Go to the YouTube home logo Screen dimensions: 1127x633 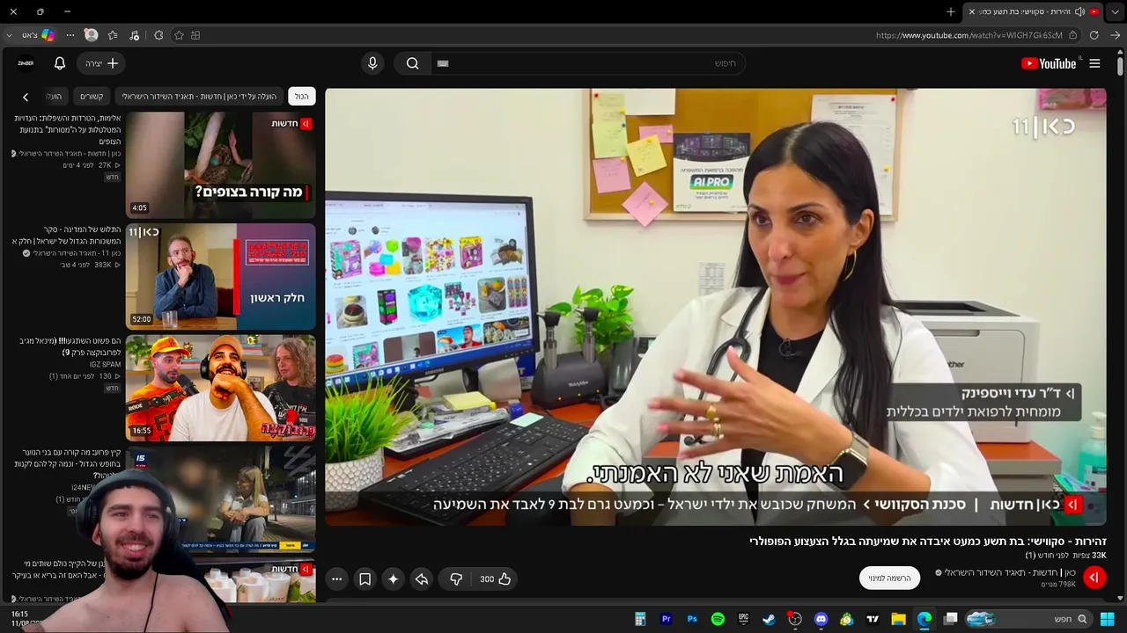click(x=1049, y=63)
